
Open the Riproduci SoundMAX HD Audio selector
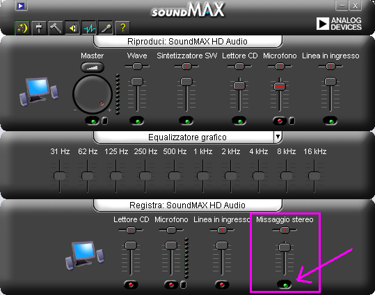click(188, 42)
